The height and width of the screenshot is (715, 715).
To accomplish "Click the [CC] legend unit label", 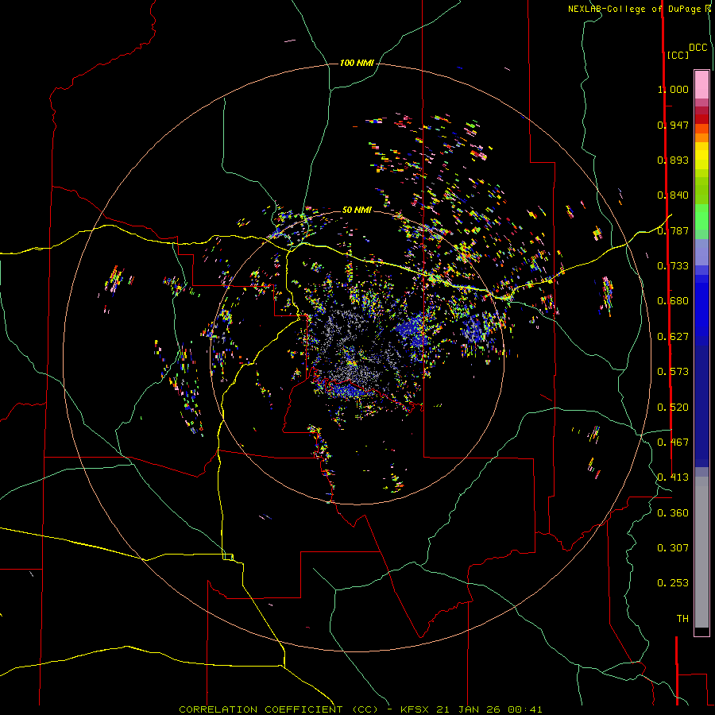I will (x=678, y=56).
